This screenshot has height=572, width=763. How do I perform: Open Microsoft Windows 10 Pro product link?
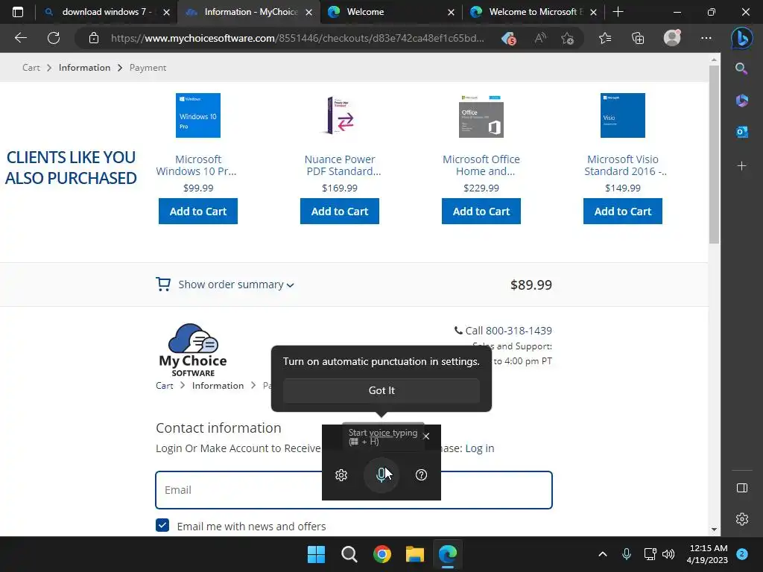[197, 165]
